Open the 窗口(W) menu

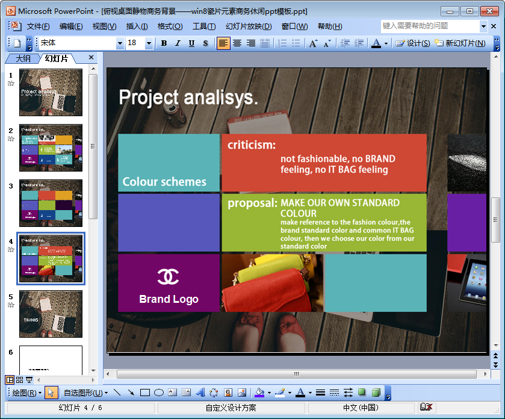[295, 26]
